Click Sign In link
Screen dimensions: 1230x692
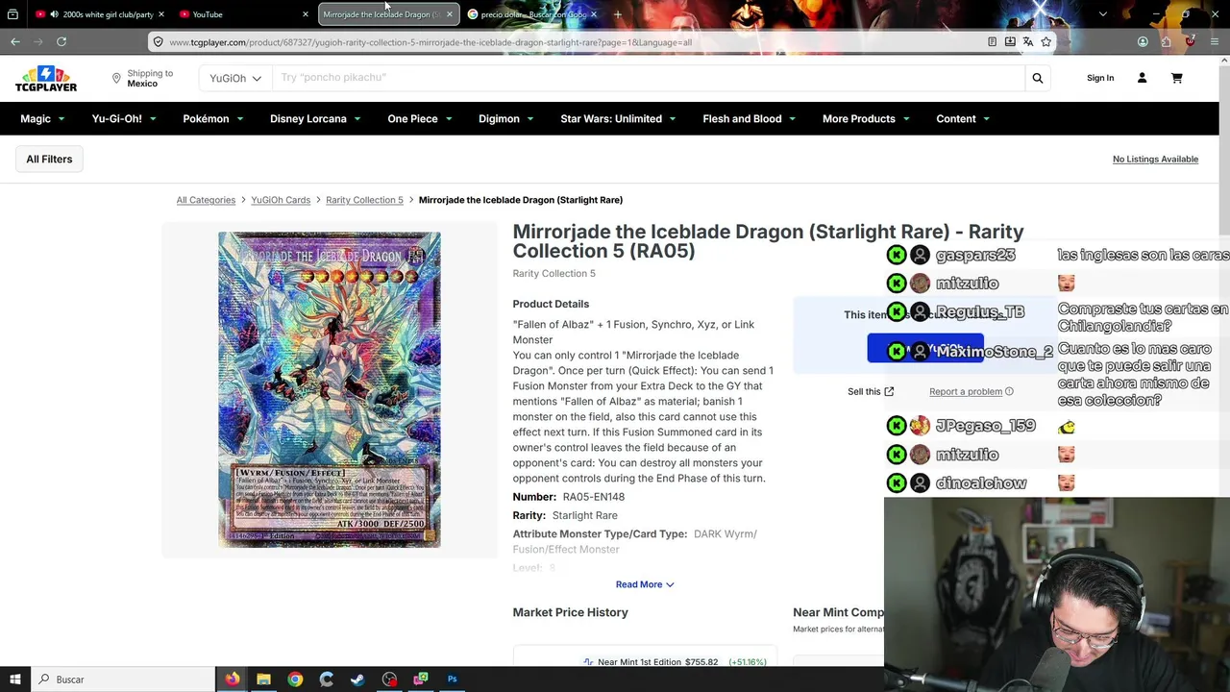tap(1100, 78)
